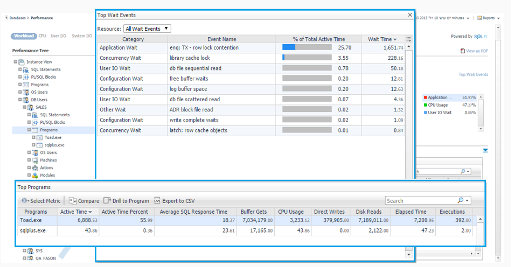Viewport: 515px width, 267px height.
Task: Open the column settings icon beside Wait Time
Action: [409, 39]
